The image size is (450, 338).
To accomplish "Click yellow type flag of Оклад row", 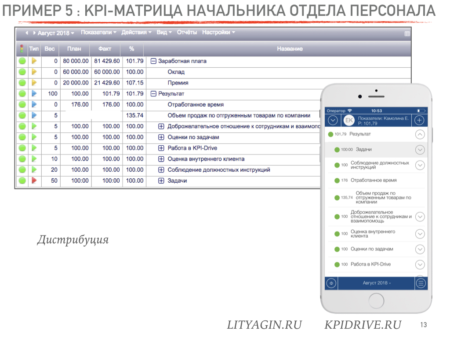I will pos(34,72).
